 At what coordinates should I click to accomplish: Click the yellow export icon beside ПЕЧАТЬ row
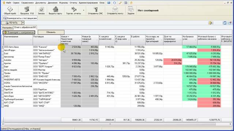211,23
